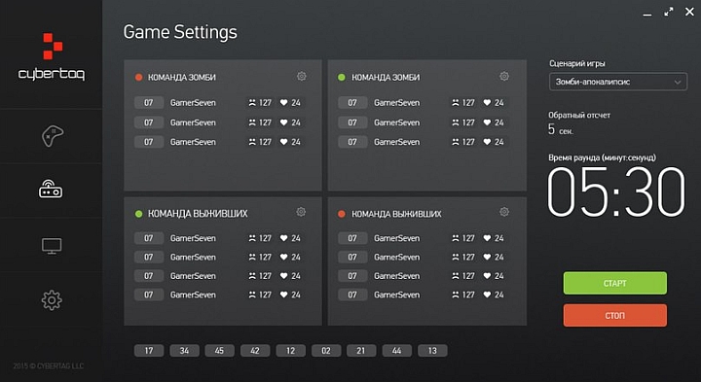Viewport: 701px width, 382px height.
Task: Click the cybertag logo
Action: [x=52, y=56]
